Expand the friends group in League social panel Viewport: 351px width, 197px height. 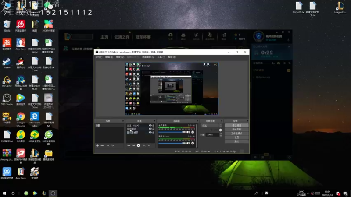click(x=254, y=77)
